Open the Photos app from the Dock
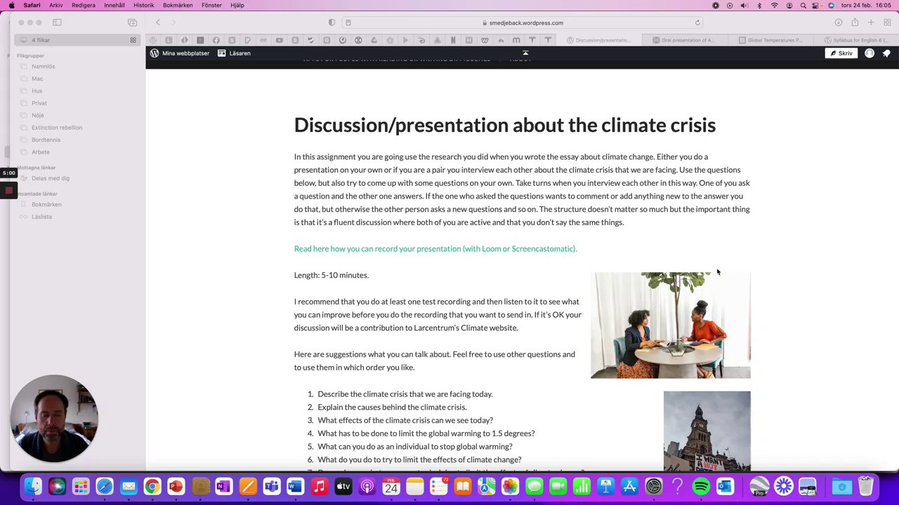 click(510, 486)
